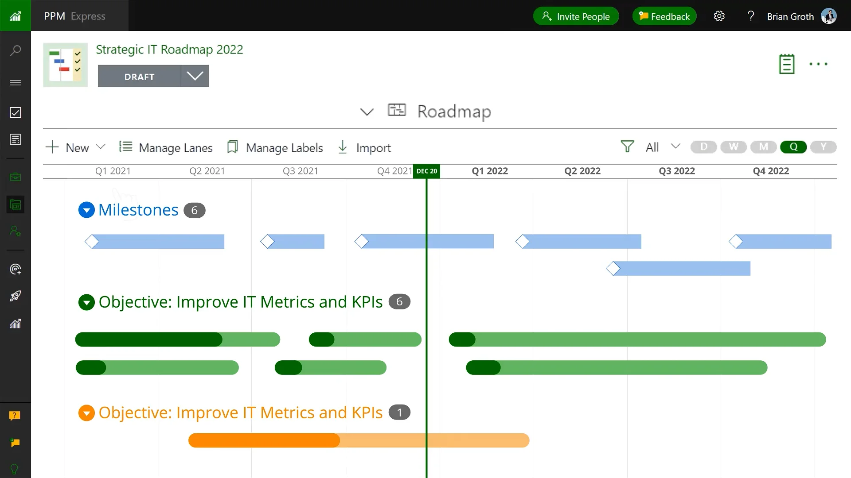Viewport: 851px width, 478px height.
Task: Open the rocket icon in the sidebar
Action: pos(16,296)
